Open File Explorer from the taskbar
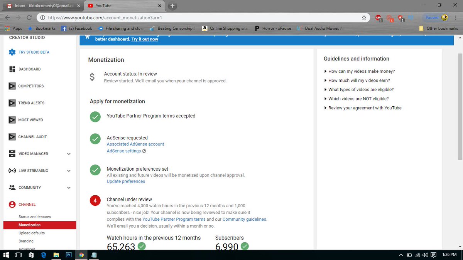 pos(56,255)
